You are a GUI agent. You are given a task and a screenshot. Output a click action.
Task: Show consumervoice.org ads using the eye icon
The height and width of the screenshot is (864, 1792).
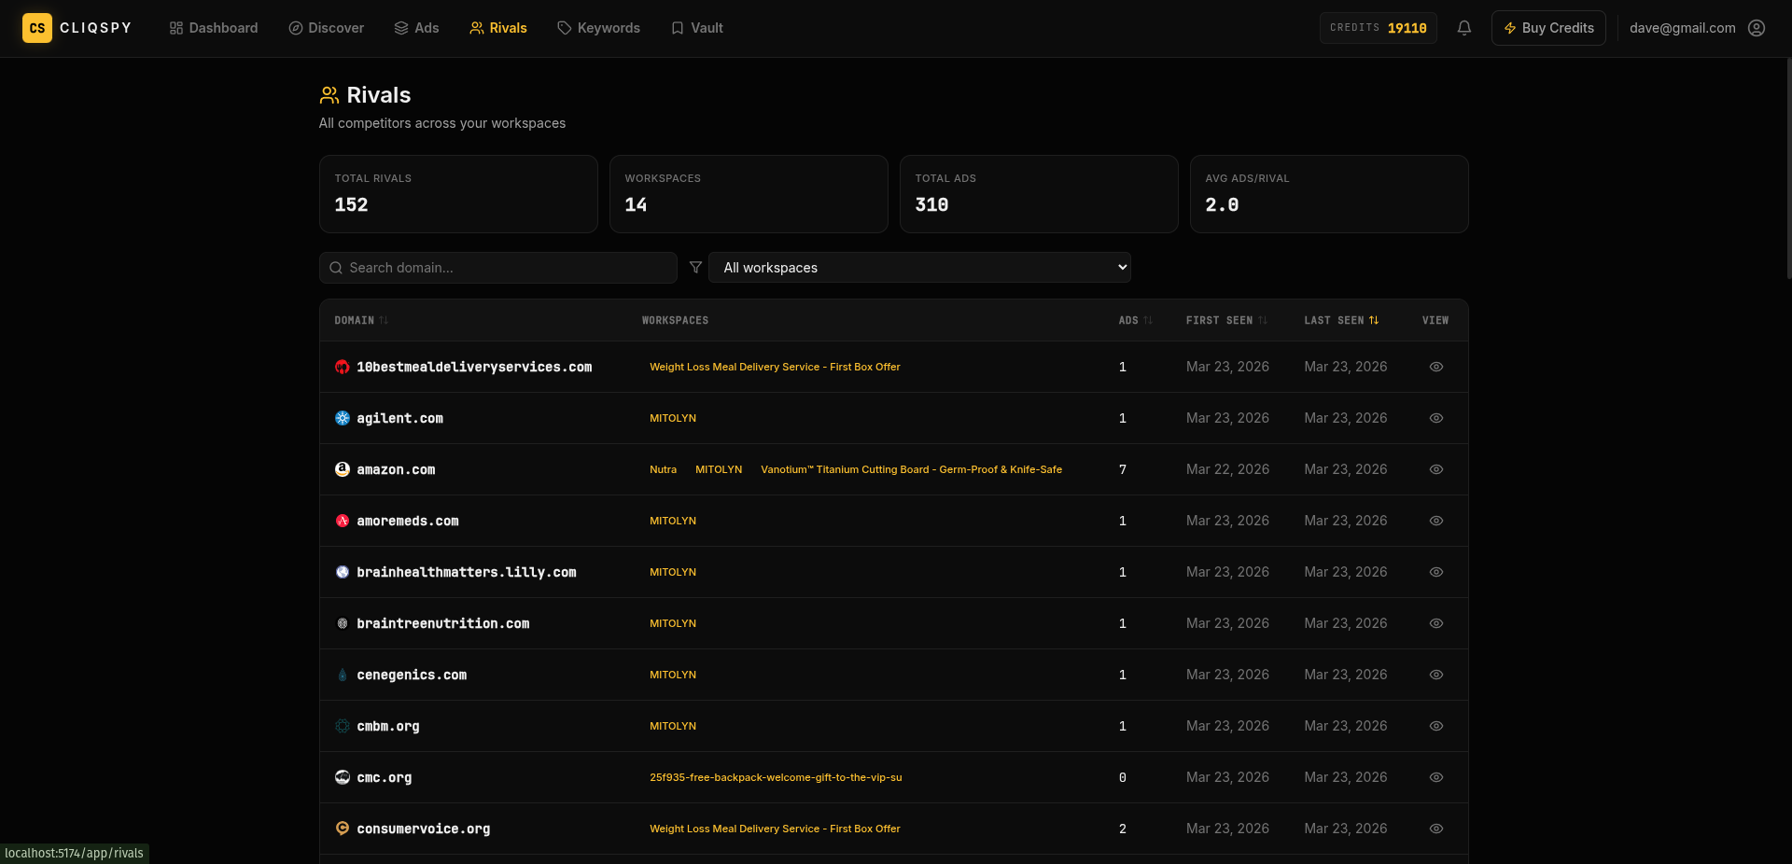1435,829
